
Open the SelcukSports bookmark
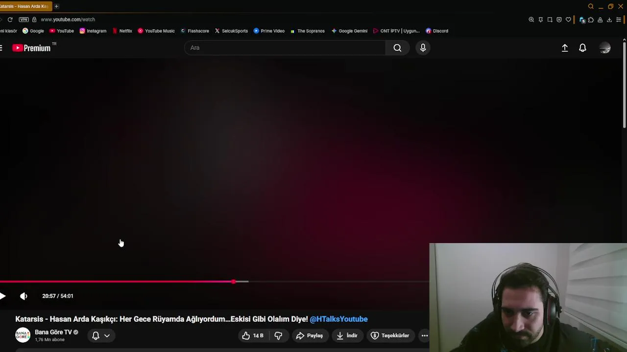(x=231, y=31)
